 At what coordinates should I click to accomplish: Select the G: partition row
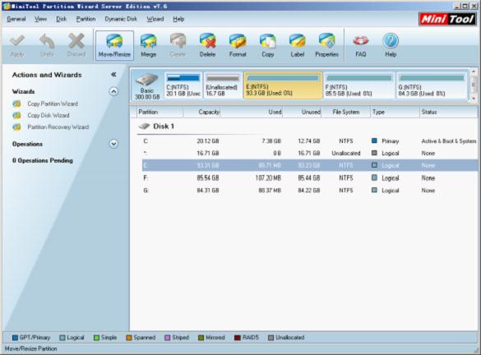click(310, 191)
